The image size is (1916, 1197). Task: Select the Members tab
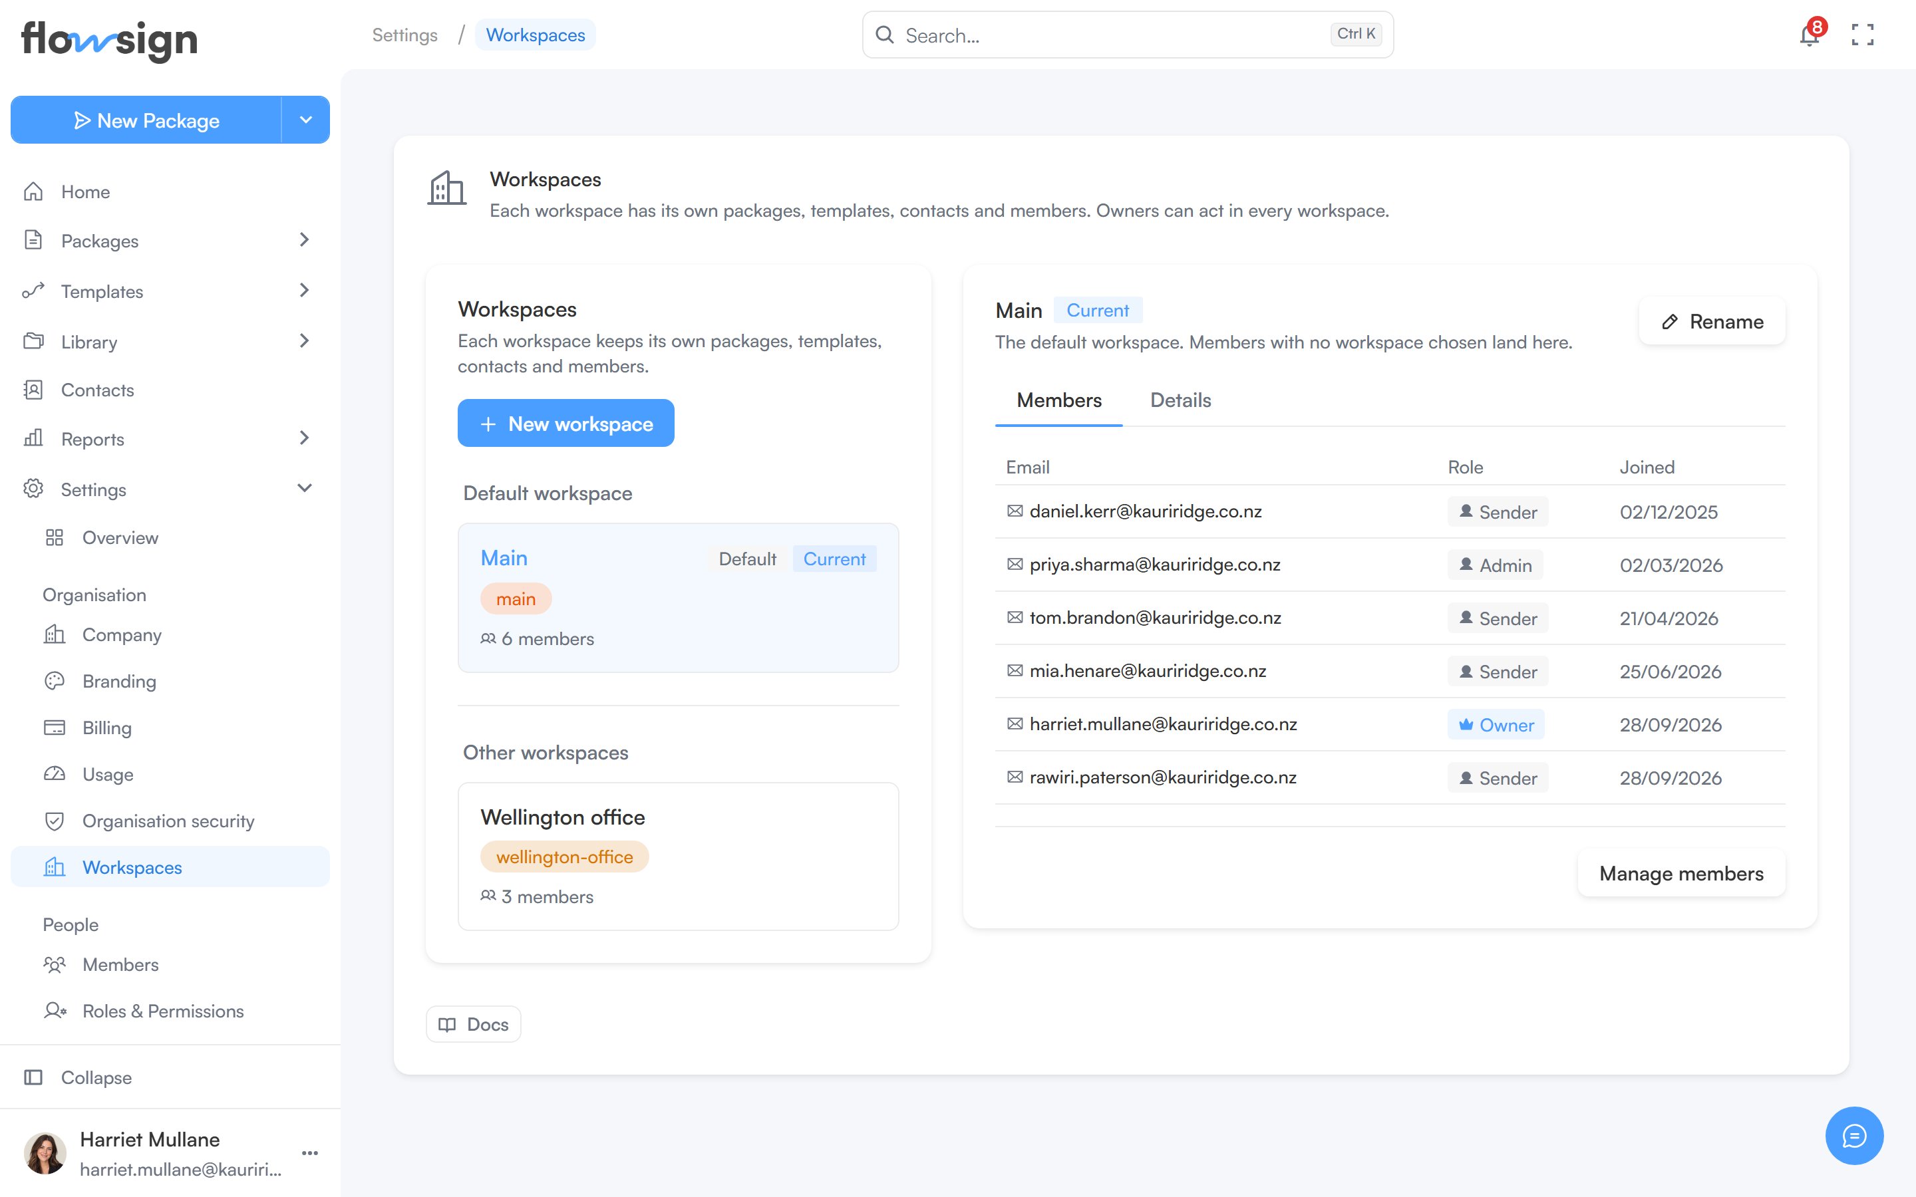tap(1059, 400)
